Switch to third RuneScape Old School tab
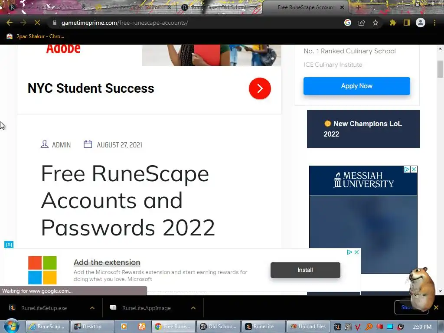 click(x=219, y=7)
